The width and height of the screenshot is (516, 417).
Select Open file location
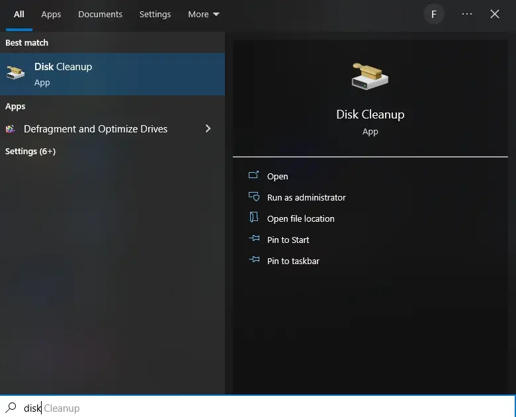coord(301,218)
